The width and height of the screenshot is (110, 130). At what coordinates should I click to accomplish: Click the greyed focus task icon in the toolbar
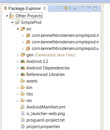pos(75,8)
